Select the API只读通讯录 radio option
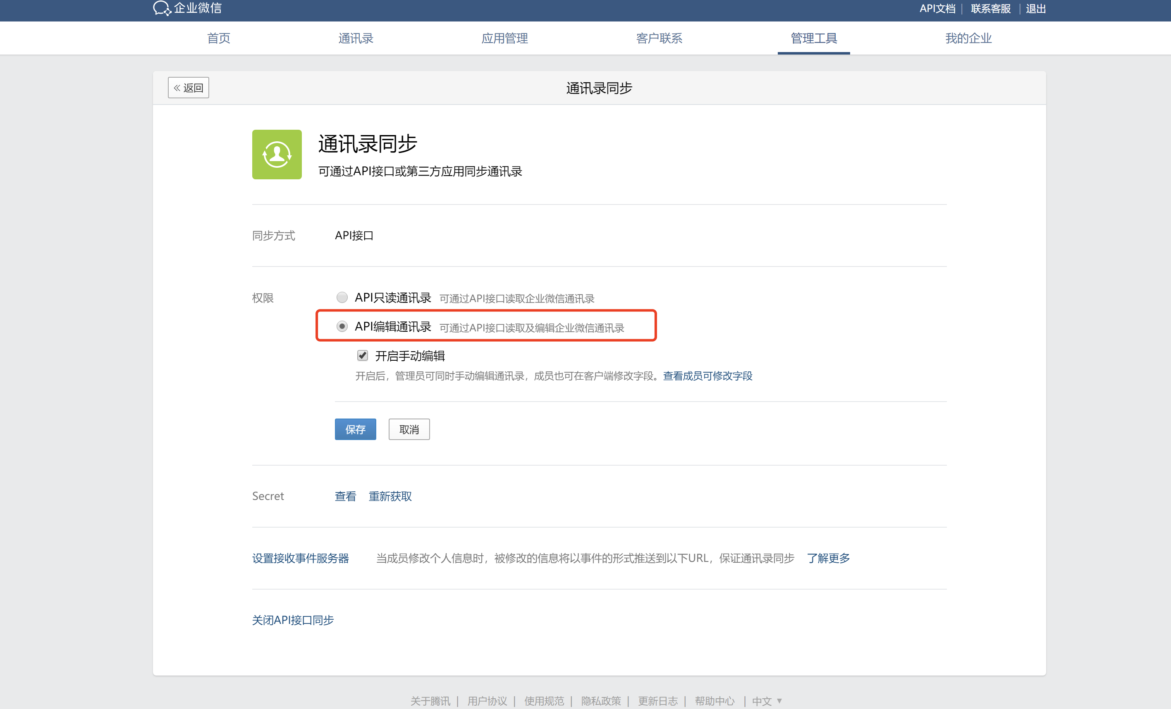This screenshot has height=709, width=1171. pyautogui.click(x=342, y=297)
